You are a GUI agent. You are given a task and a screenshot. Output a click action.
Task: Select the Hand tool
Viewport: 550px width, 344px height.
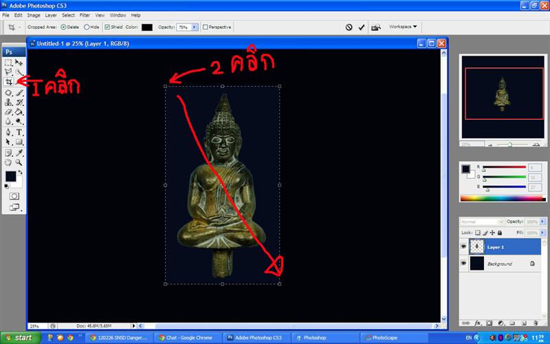8,162
